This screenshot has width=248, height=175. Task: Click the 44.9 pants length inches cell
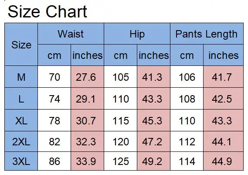[x=223, y=161]
